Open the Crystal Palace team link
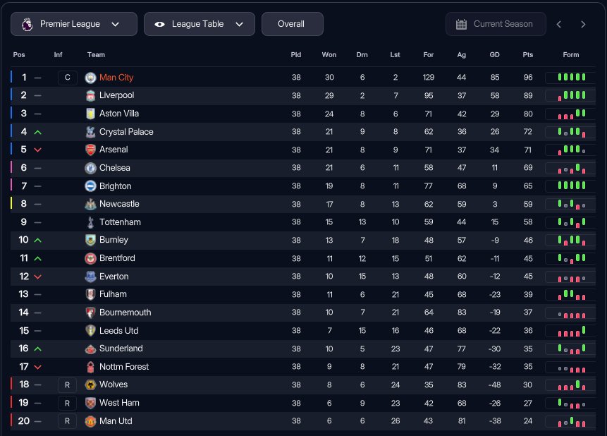 (x=126, y=132)
